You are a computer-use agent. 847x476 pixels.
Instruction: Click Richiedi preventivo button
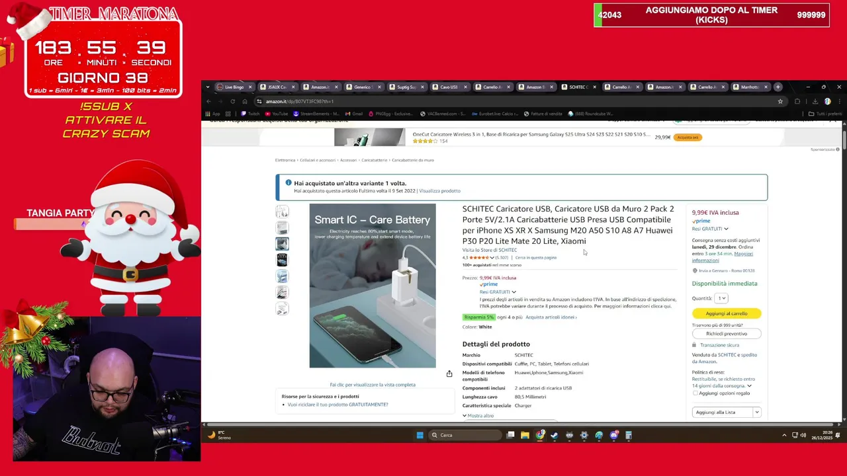[x=727, y=334]
